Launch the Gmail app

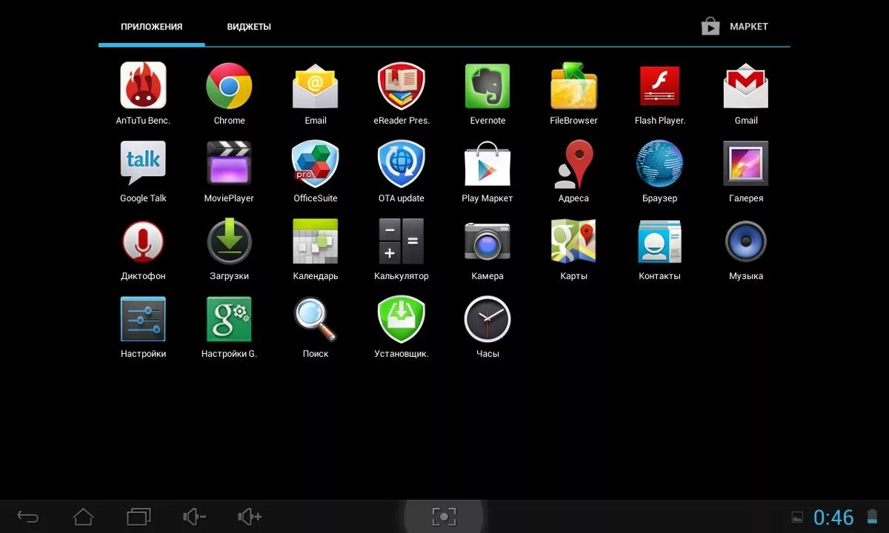tap(746, 86)
